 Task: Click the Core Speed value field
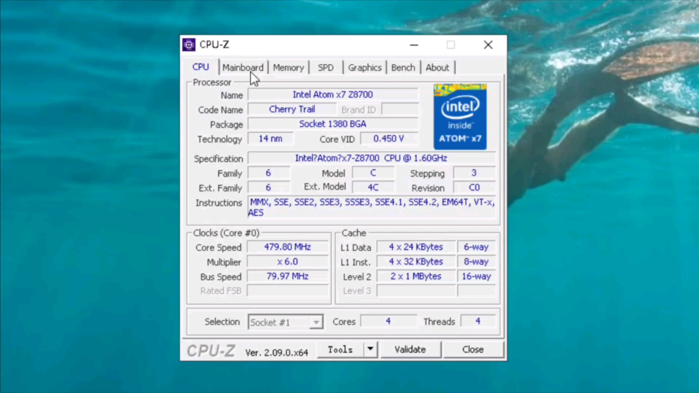pyautogui.click(x=287, y=247)
